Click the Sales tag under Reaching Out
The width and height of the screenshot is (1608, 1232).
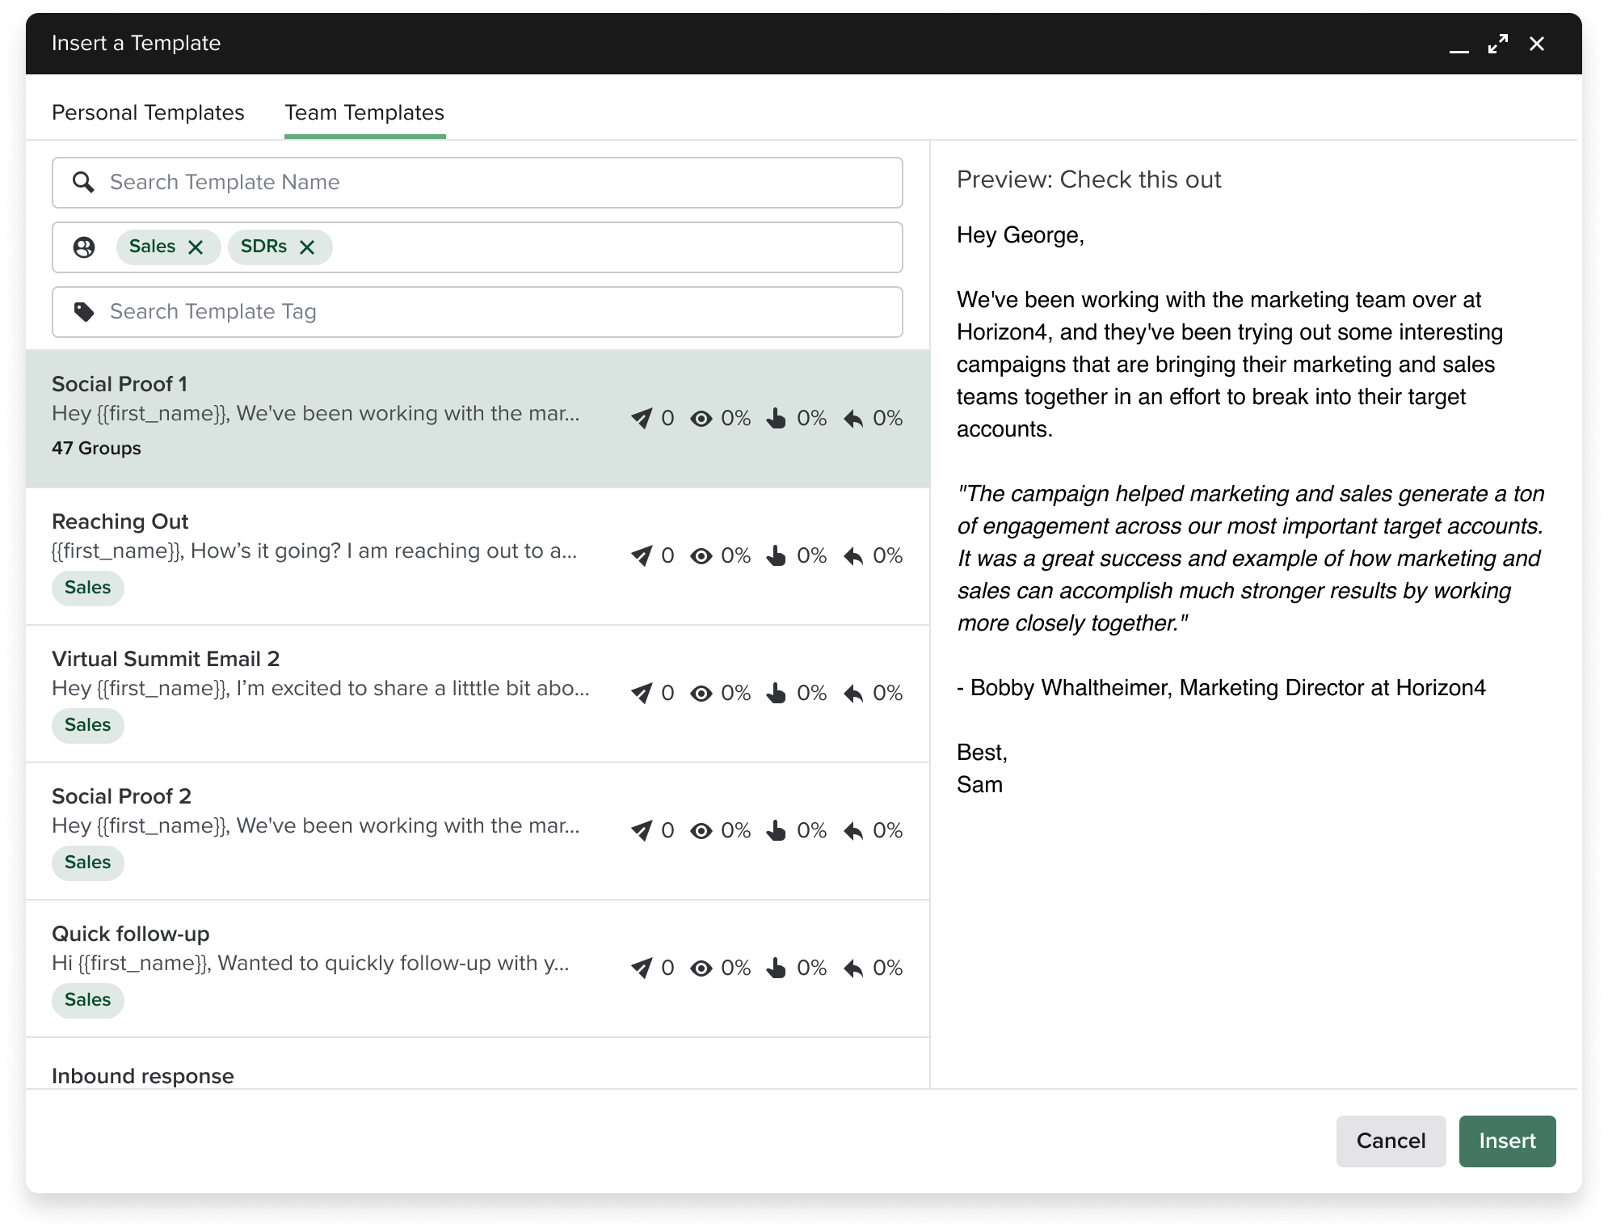point(87,588)
